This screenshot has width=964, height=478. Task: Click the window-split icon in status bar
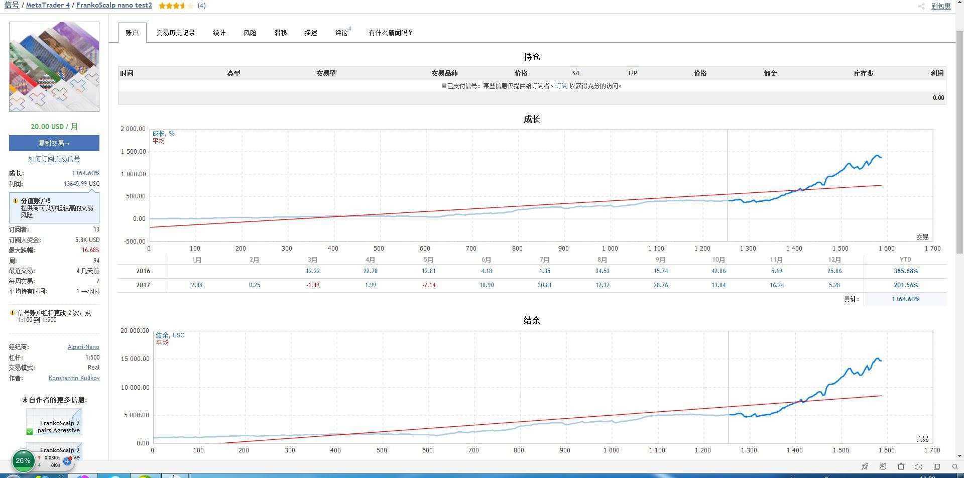pyautogui.click(x=937, y=467)
